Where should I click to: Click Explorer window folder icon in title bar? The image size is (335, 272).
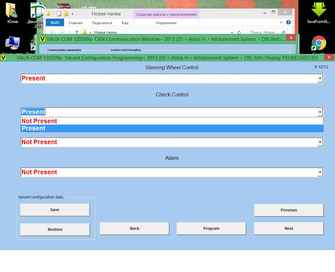click(x=48, y=14)
